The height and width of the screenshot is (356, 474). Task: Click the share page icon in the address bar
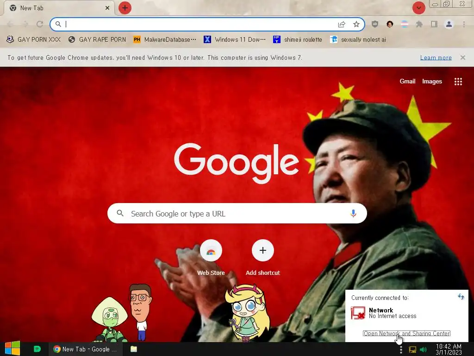342,24
